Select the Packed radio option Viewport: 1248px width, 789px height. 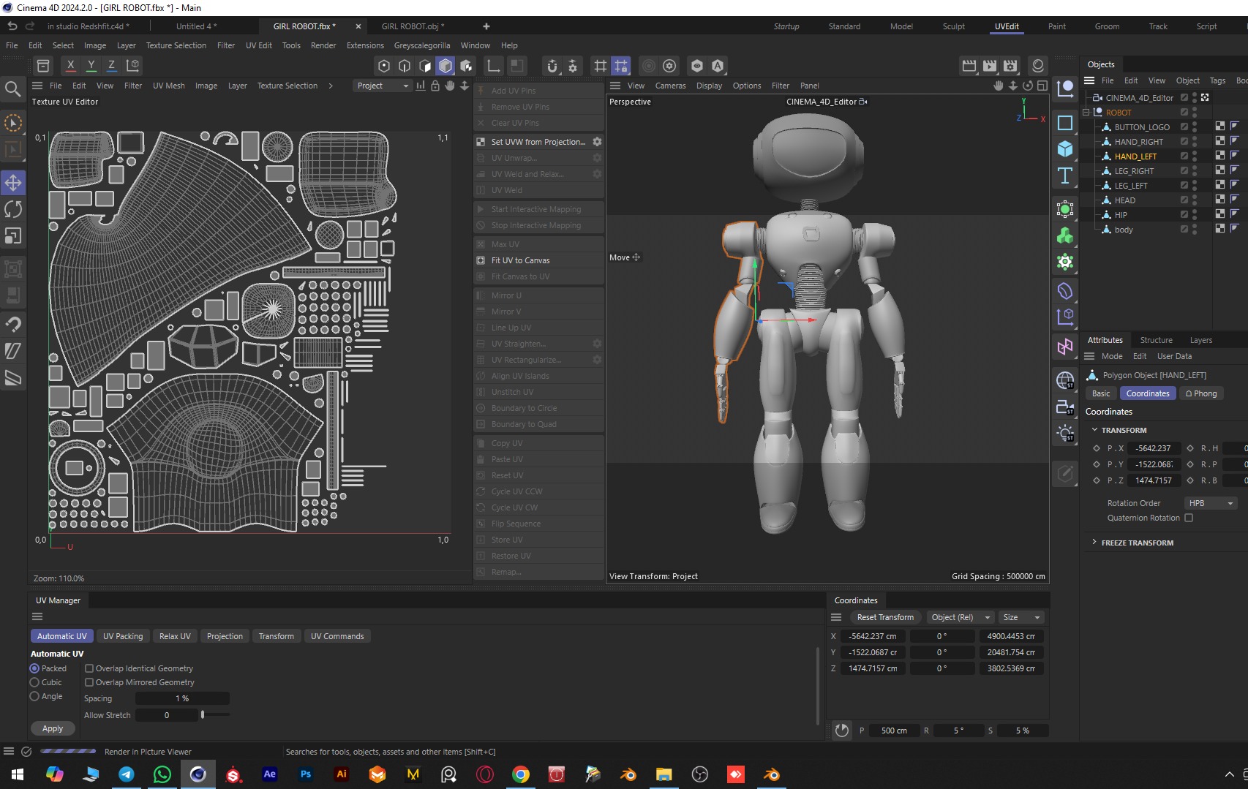(x=34, y=668)
